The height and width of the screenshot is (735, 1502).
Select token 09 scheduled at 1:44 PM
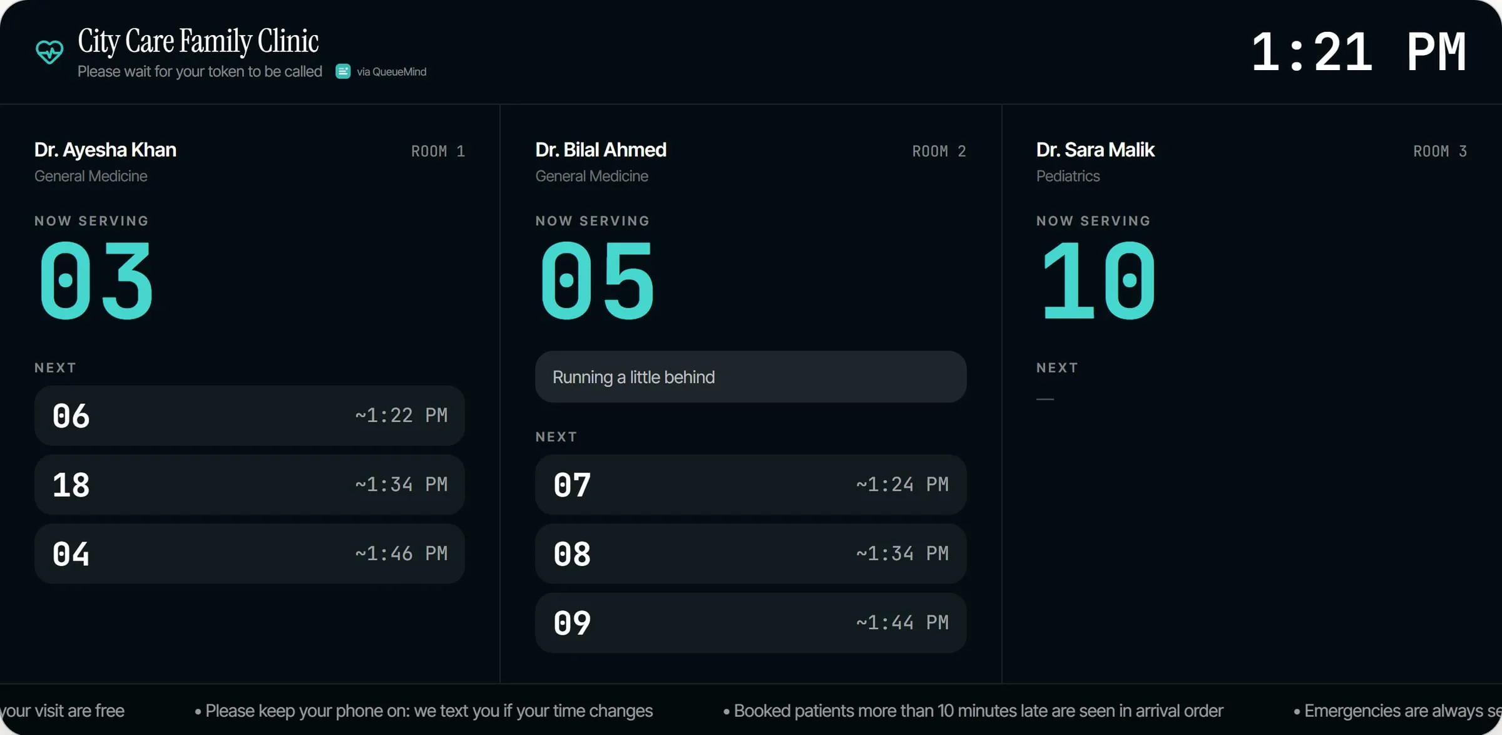(x=750, y=623)
